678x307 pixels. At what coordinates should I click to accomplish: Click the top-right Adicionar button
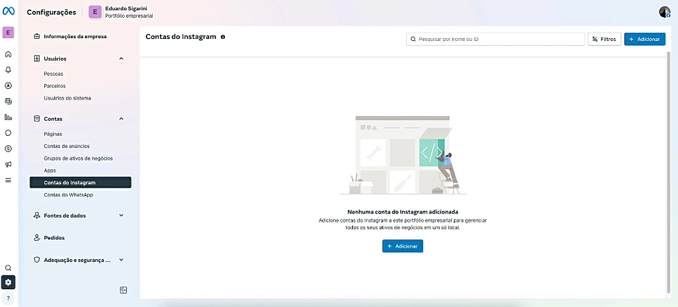click(645, 39)
